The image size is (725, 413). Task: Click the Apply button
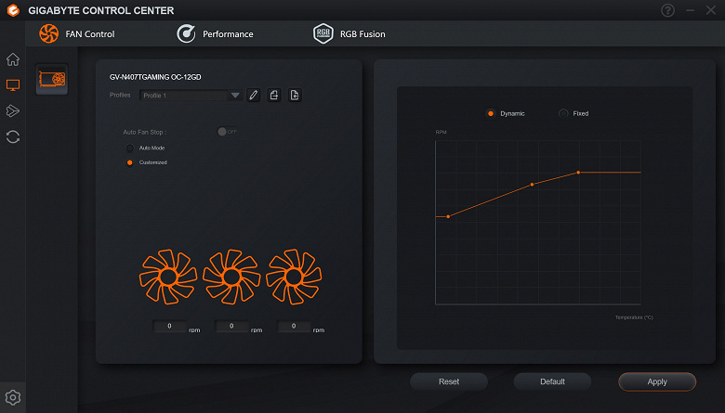click(657, 381)
